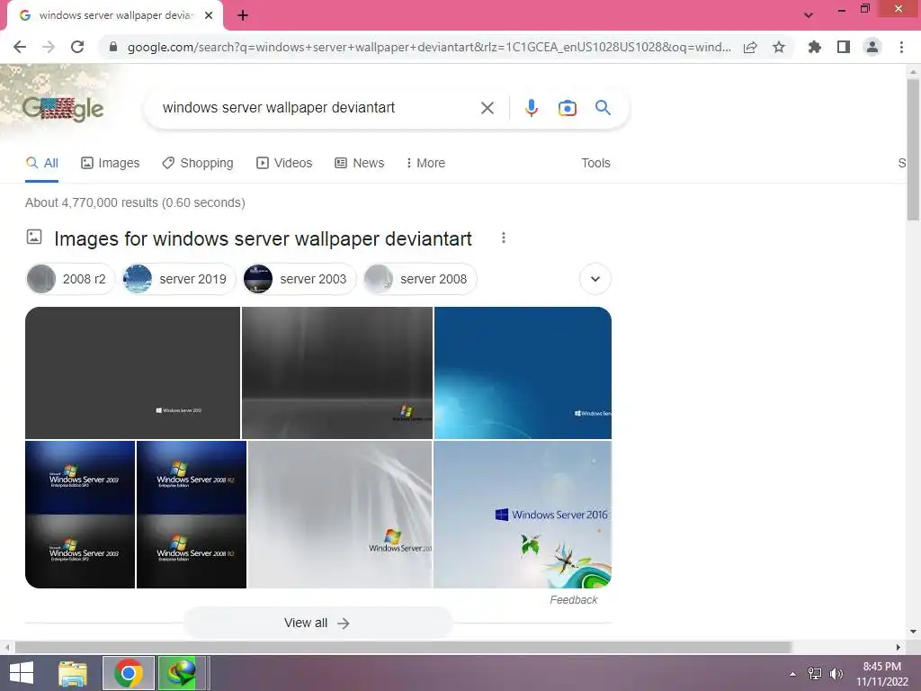Expand the More search categories
The width and height of the screenshot is (921, 691).
[x=425, y=163]
